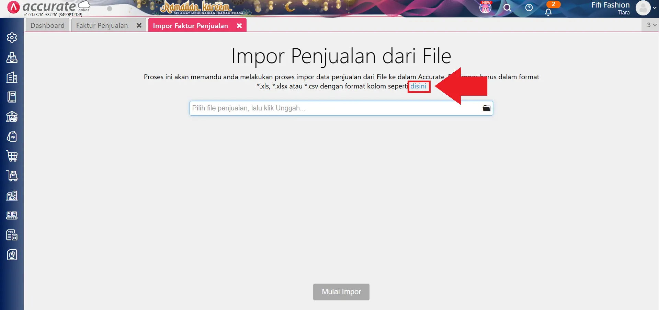The width and height of the screenshot is (659, 310).
Task: Switch to the Faktur Penjualan tab
Action: pyautogui.click(x=102, y=25)
